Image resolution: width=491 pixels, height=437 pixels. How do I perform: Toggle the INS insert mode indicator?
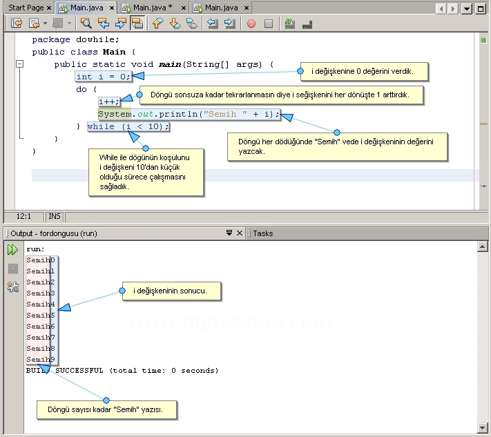[x=55, y=216]
